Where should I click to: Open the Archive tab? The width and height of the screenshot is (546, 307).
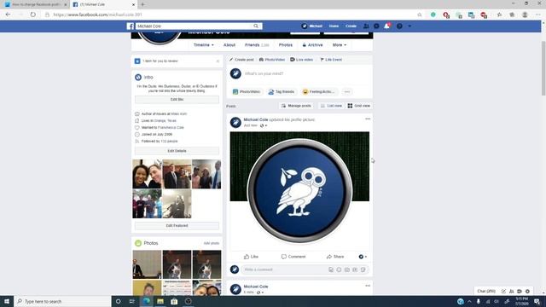(x=312, y=45)
